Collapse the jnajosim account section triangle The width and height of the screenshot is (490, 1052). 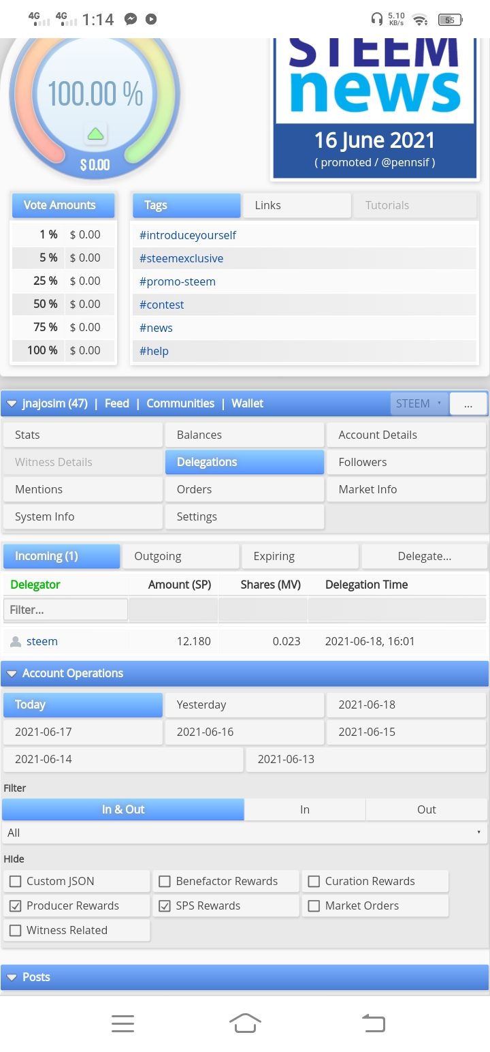(x=12, y=404)
